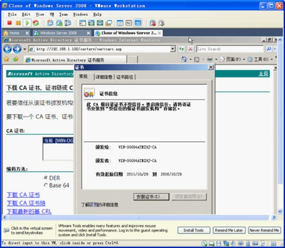Click the horizontal scrollbar right arrow
The height and width of the screenshot is (248, 285).
[274, 217]
